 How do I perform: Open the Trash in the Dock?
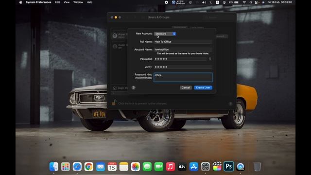click(257, 167)
